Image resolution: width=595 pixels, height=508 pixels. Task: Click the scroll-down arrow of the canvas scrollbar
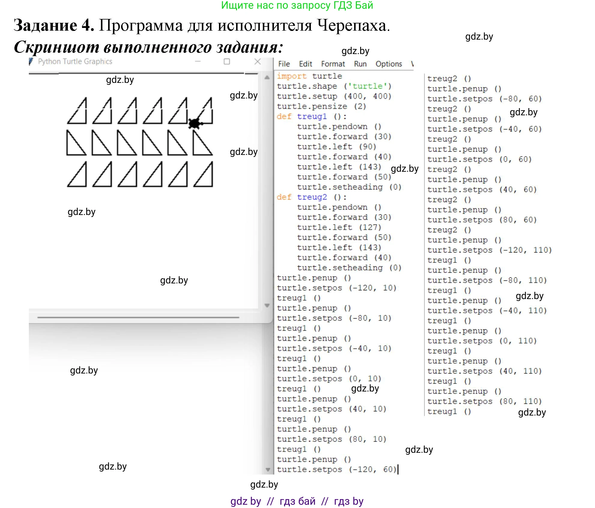click(267, 305)
